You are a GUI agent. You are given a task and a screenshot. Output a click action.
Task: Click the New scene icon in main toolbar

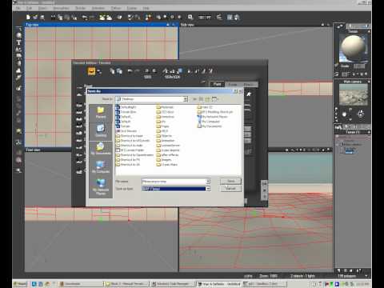28,18
